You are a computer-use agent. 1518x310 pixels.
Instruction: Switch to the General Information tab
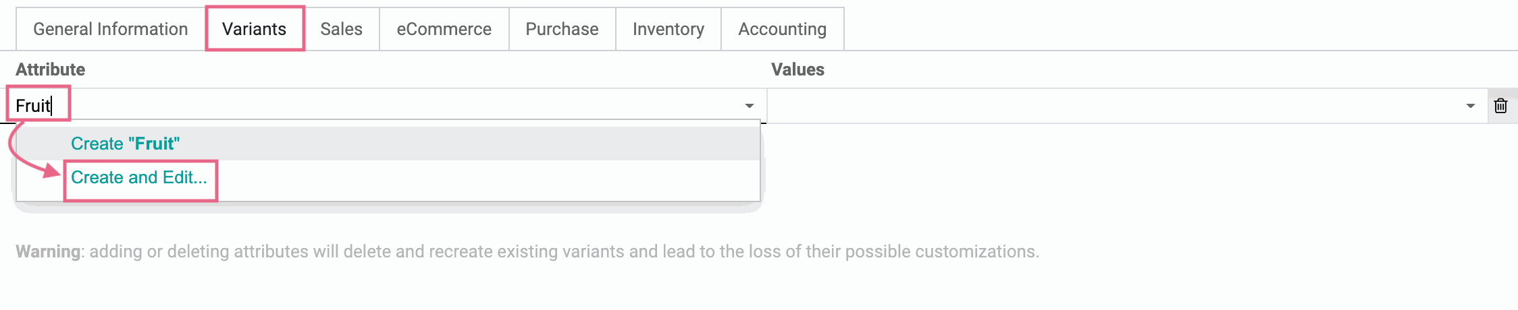click(111, 29)
